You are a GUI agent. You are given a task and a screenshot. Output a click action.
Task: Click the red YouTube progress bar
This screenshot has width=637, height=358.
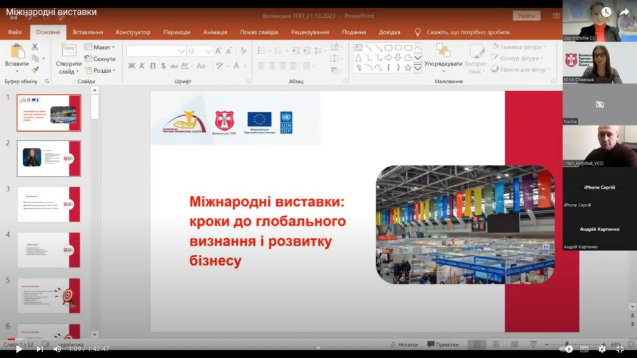(11, 339)
